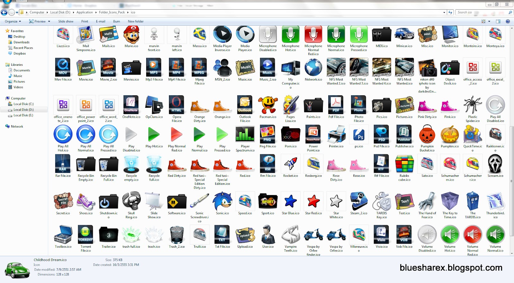
Task: Select the Network.ico globe icon
Action: click(314, 67)
